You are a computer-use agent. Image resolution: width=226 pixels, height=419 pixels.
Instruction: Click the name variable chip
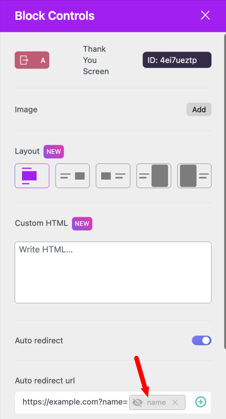(x=157, y=402)
